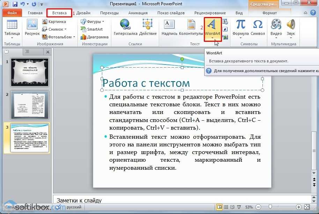The image size is (319, 214).
Task: Switch to the Outline pane tab
Action: point(27,52)
